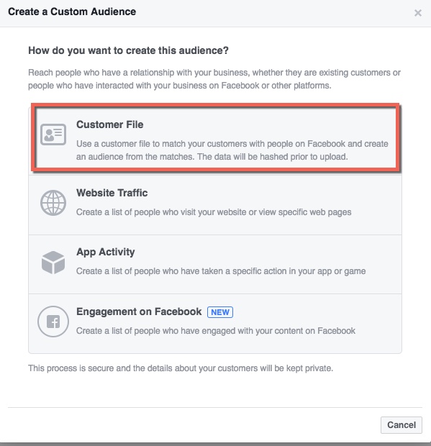
Task: Click the app or game action description
Action: [221, 271]
